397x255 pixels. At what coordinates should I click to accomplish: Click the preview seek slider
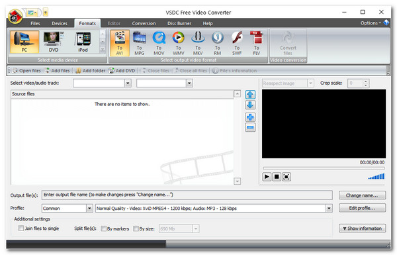(324, 168)
